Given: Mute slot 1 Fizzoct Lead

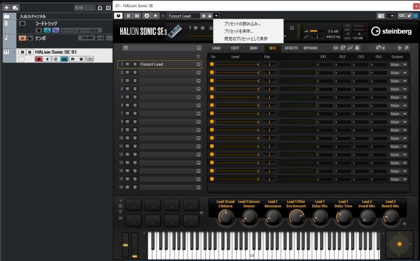Looking at the screenshot, I should 128,64.
